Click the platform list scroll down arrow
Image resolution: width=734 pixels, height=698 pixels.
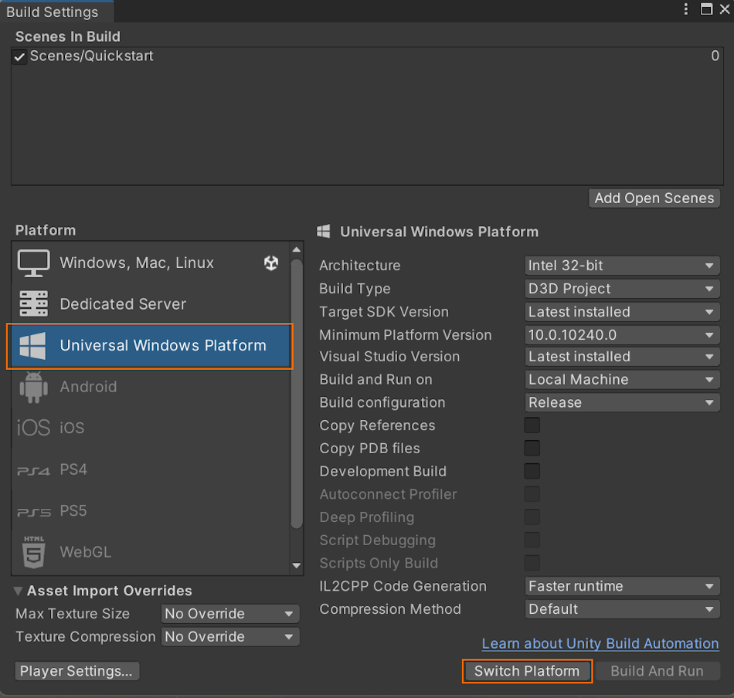[297, 566]
